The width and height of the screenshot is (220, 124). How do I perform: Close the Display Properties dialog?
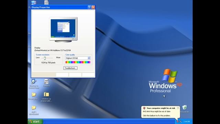point(93,7)
